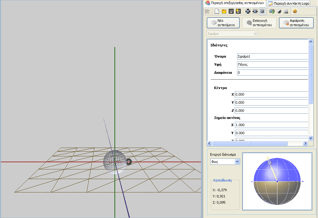Click the blue center point of direction sphere
Viewport: 318px width, 218px height.
277,181
